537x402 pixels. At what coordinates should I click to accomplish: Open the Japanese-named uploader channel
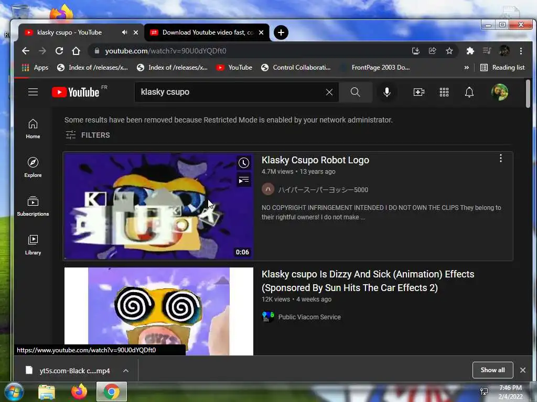point(323,189)
